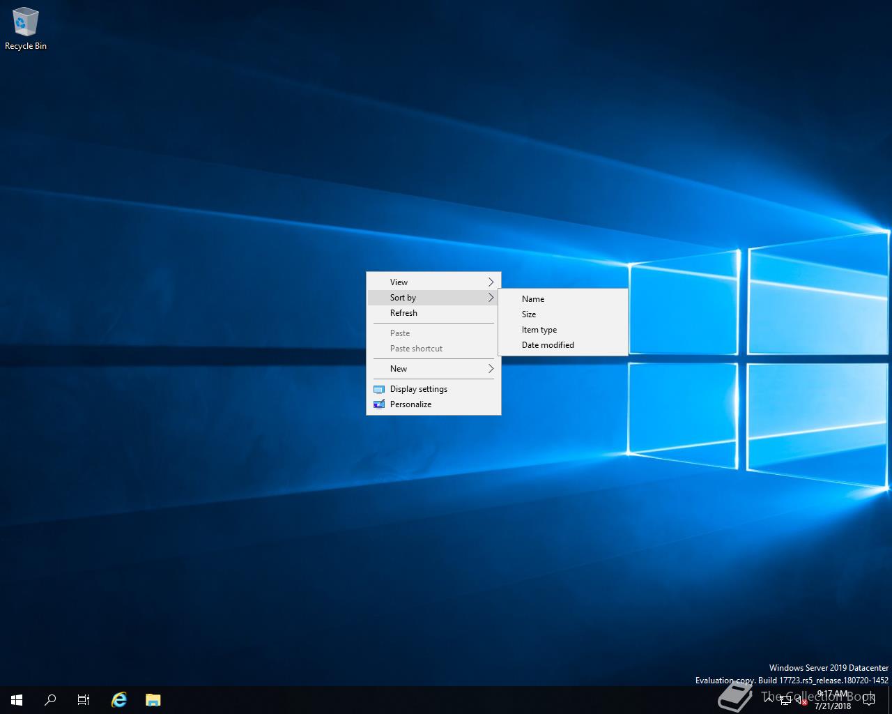Click greyed Paste shortcut entry
The image size is (892, 714).
coord(433,349)
